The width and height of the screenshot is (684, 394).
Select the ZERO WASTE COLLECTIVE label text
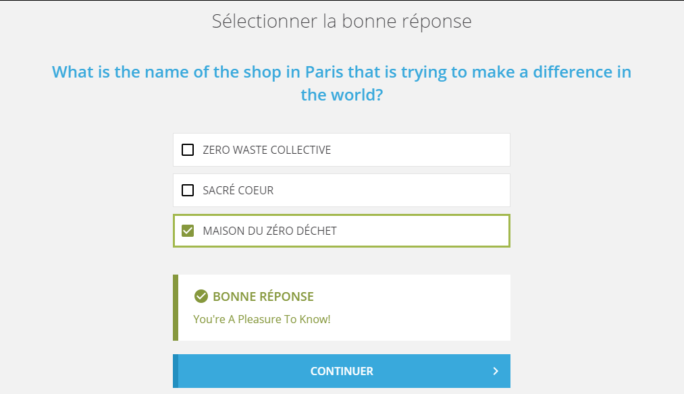tap(267, 150)
